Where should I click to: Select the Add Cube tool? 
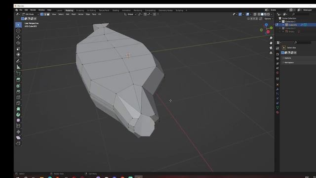tap(18, 74)
